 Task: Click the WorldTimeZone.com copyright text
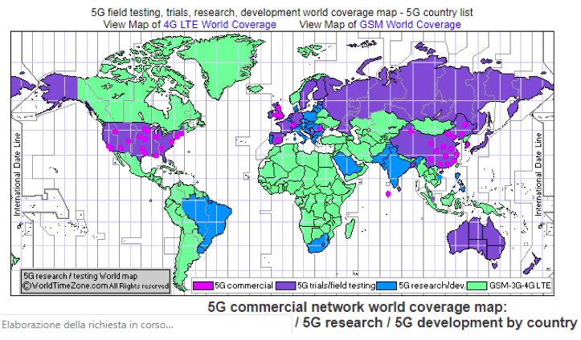95,285
